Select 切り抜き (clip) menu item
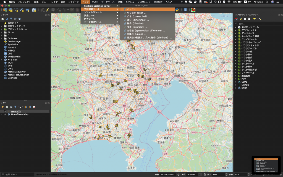283x177 pixels. pos(148,13)
